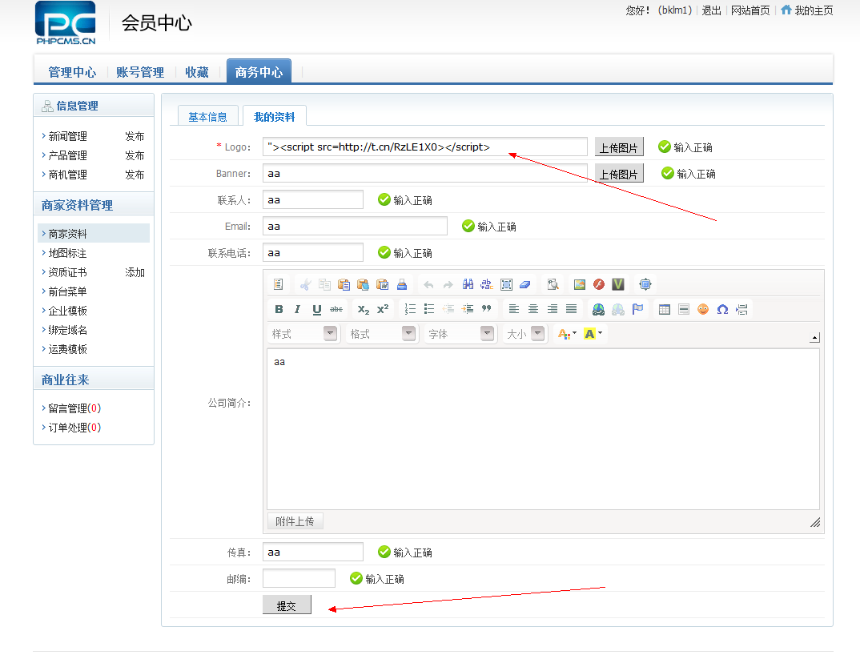
Task: Increase indent in editor
Action: [x=468, y=309]
